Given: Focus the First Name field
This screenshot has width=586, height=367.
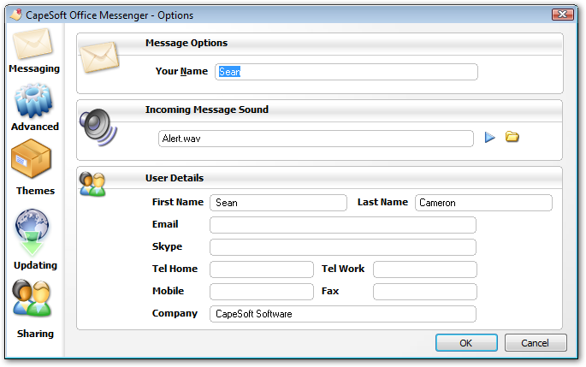Looking at the screenshot, I should [x=278, y=203].
